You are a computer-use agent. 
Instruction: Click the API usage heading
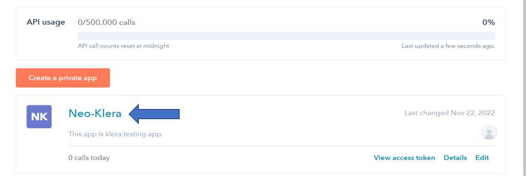[46, 22]
